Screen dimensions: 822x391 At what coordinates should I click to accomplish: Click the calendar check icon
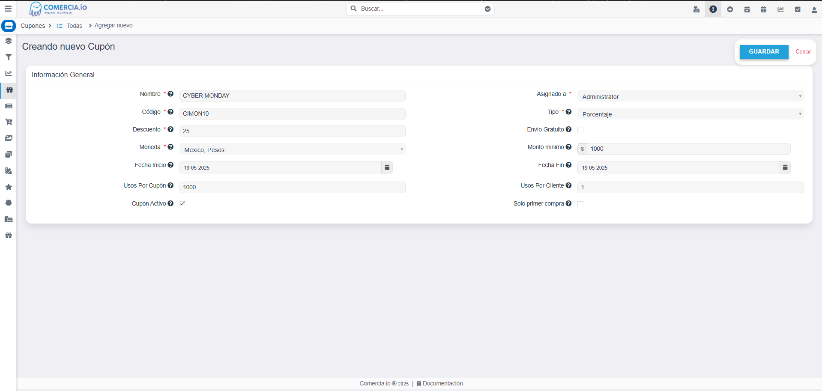click(747, 9)
